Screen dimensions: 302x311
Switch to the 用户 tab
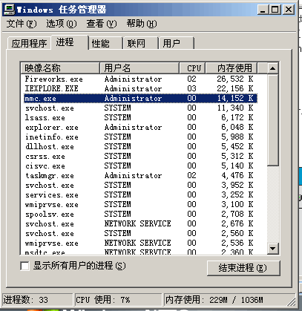[x=177, y=43]
